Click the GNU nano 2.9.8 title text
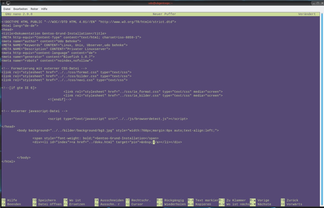This screenshot has height=208, width=324. click(x=19, y=14)
